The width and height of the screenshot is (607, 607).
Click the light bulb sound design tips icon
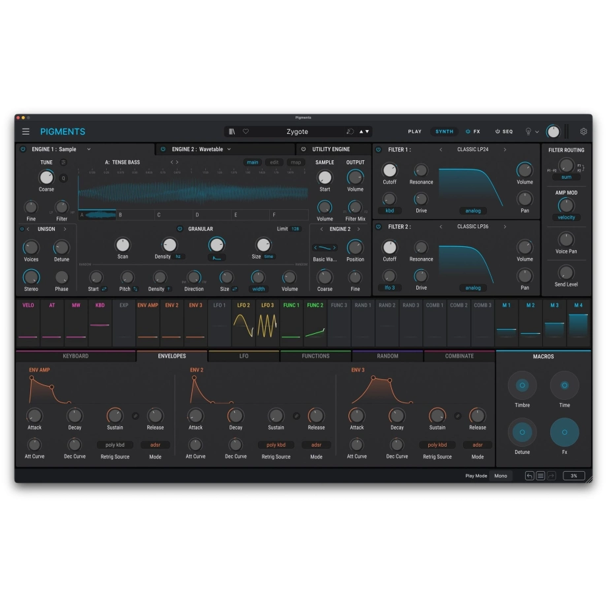pyautogui.click(x=528, y=131)
